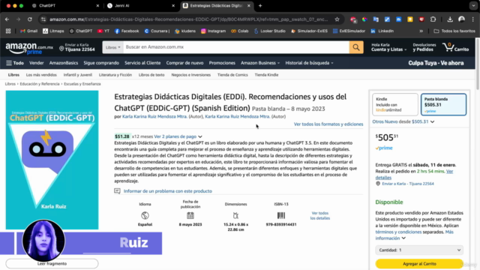Open Todos los favoritos folder

pyautogui.click(x=454, y=31)
